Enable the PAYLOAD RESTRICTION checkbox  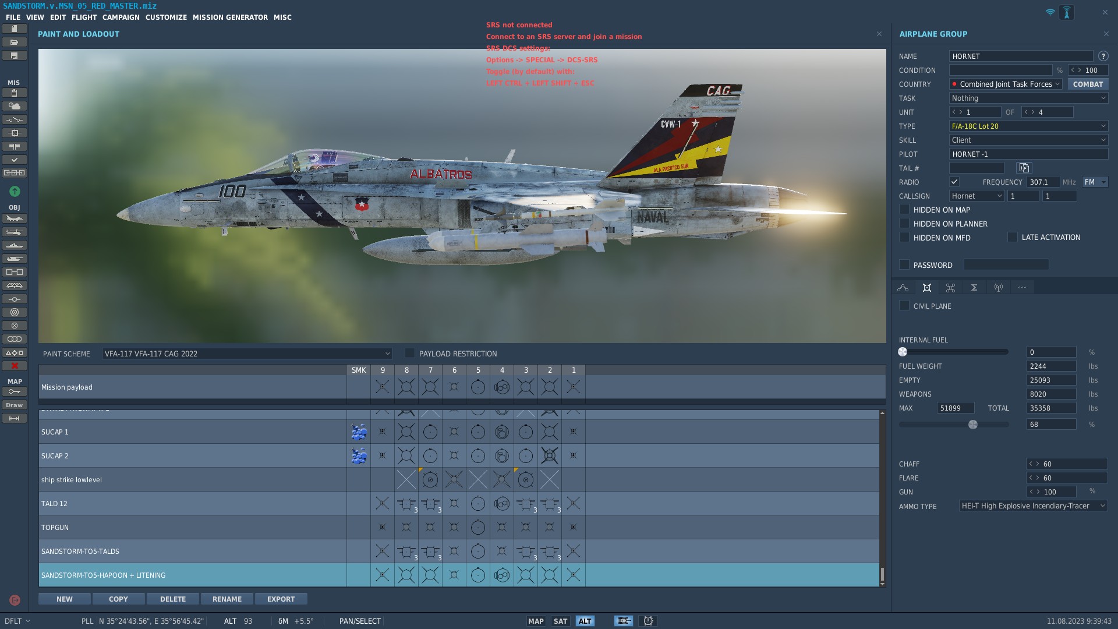[410, 354]
